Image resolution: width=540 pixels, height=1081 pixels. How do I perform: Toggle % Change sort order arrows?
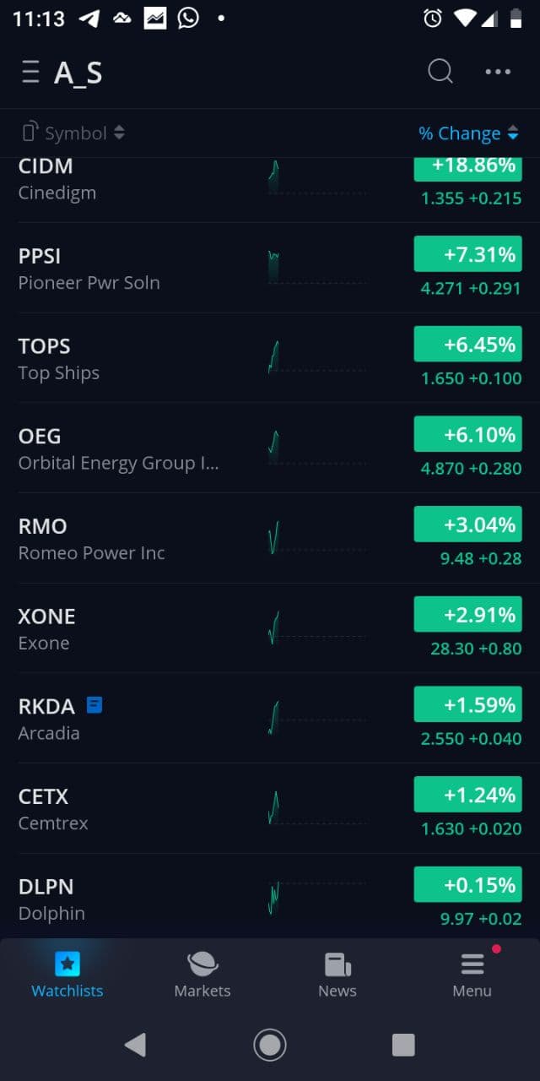tap(513, 133)
